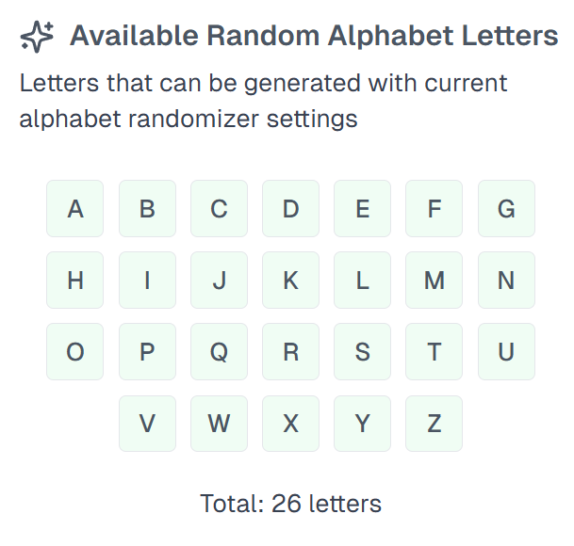Click the letter V tile
This screenshot has height=546, width=574.
147,424
